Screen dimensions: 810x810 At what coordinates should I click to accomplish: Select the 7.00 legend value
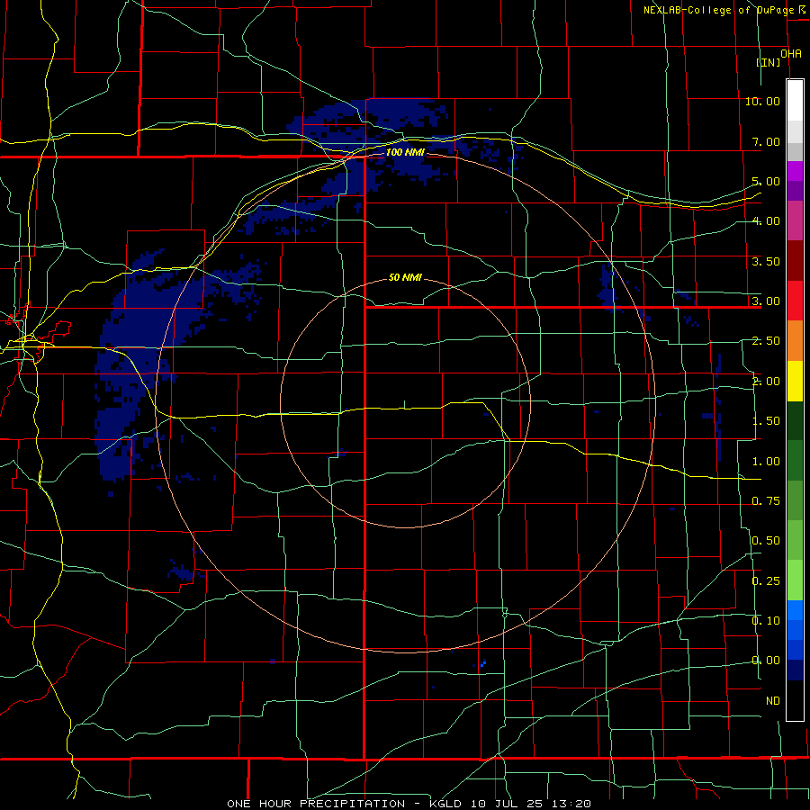(x=766, y=141)
